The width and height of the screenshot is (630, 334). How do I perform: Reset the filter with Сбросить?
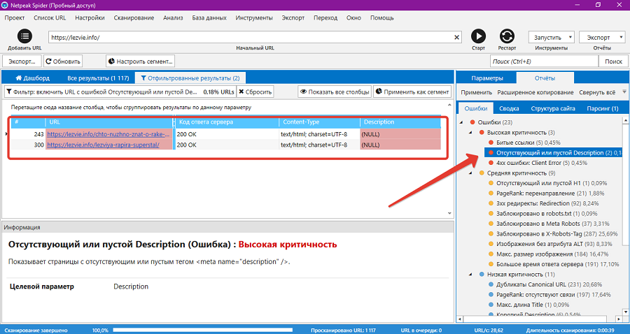[x=255, y=92]
